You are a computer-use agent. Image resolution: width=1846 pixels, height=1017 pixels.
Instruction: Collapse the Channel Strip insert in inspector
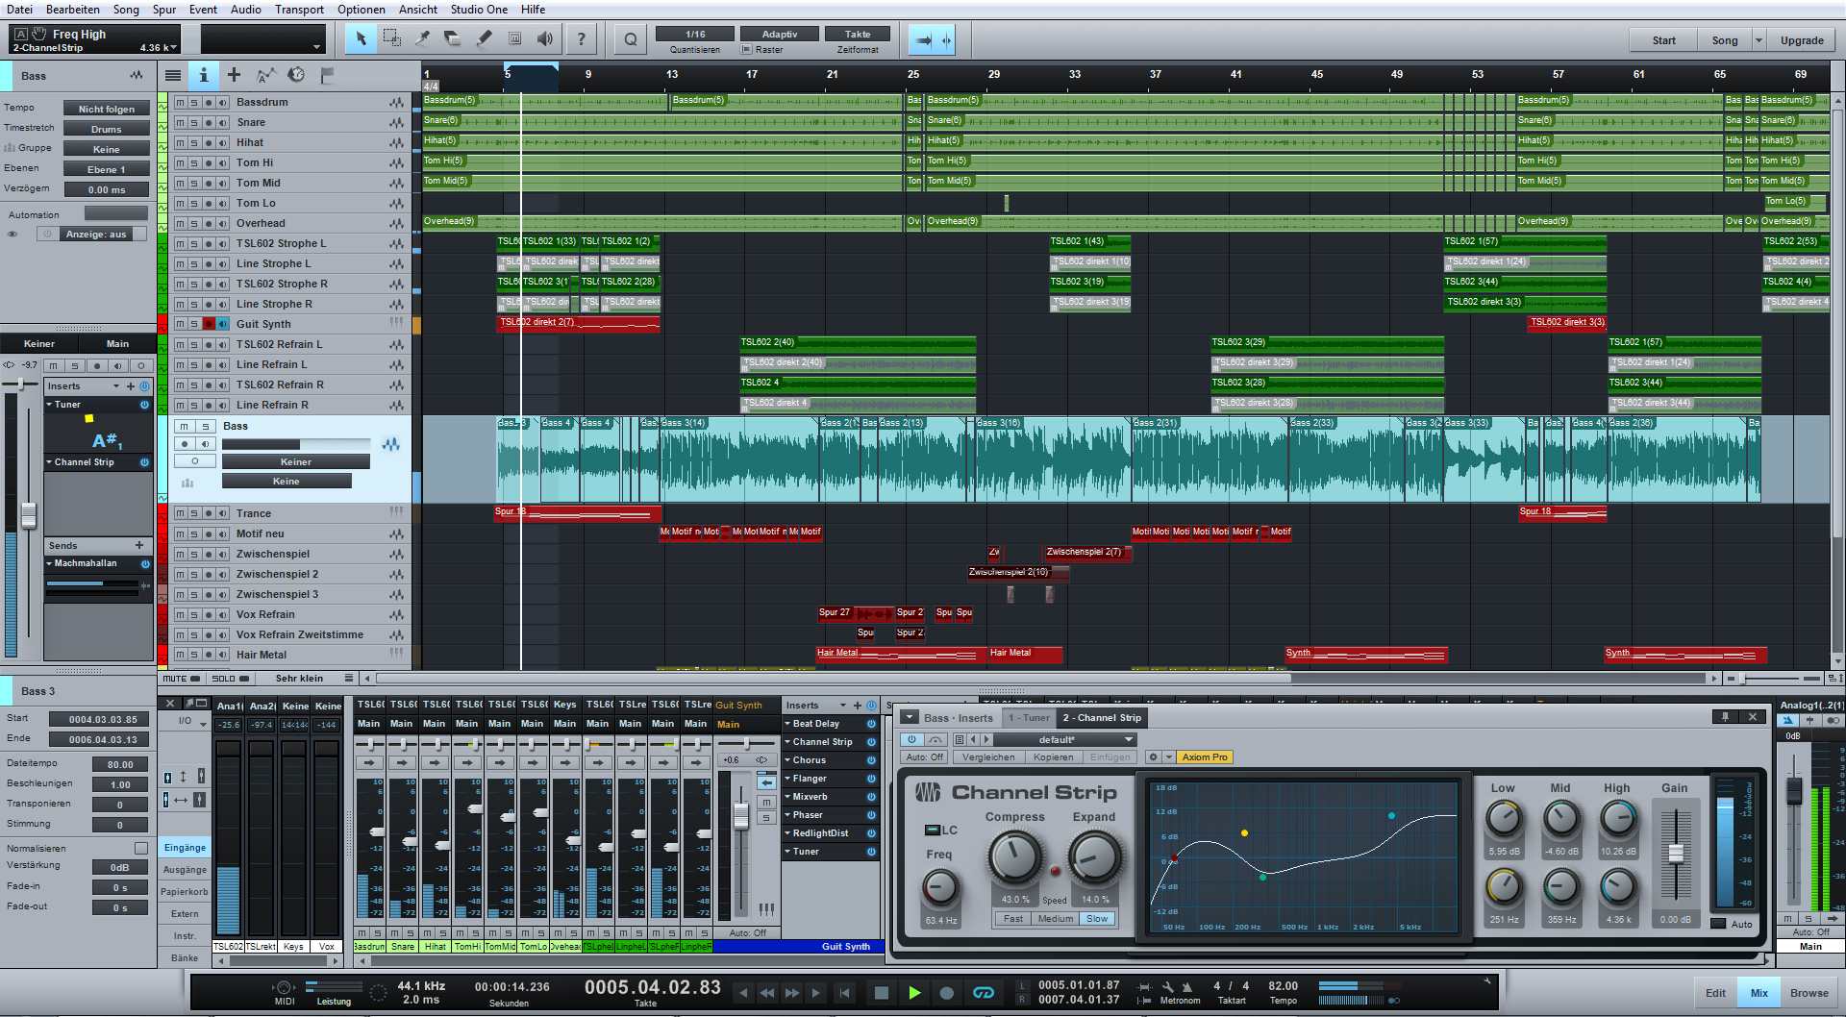point(50,462)
